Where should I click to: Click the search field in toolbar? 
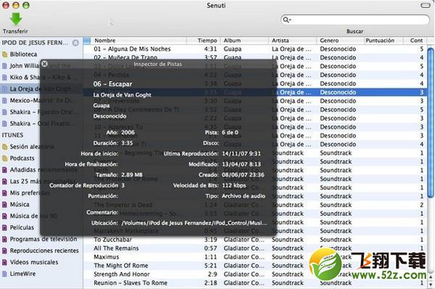point(355,20)
